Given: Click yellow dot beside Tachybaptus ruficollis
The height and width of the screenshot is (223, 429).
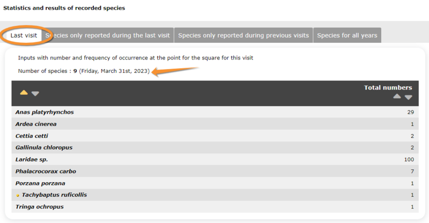Looking at the screenshot, I should [18, 195].
